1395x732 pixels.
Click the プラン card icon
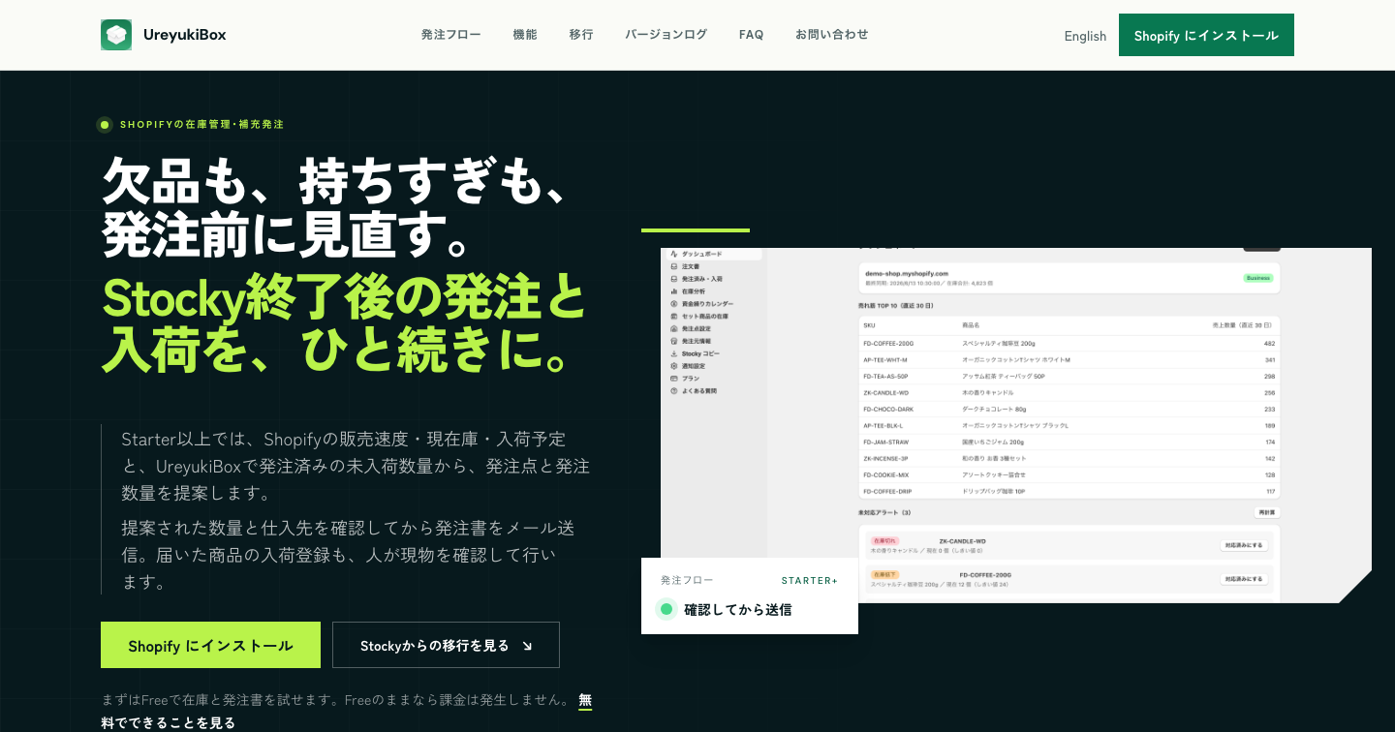click(x=673, y=379)
